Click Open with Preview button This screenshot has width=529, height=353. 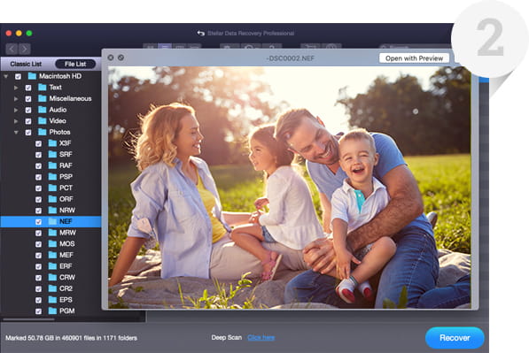(414, 58)
